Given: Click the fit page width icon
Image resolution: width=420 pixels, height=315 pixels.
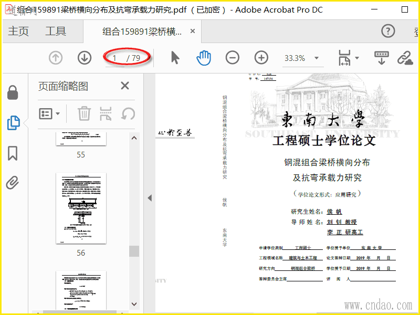Looking at the screenshot, I should (x=344, y=58).
